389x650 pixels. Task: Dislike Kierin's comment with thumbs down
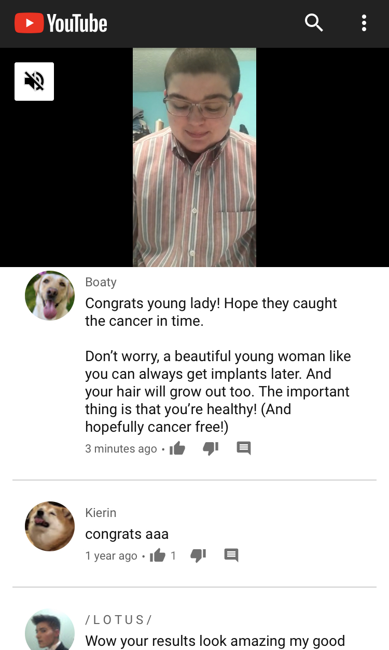198,555
